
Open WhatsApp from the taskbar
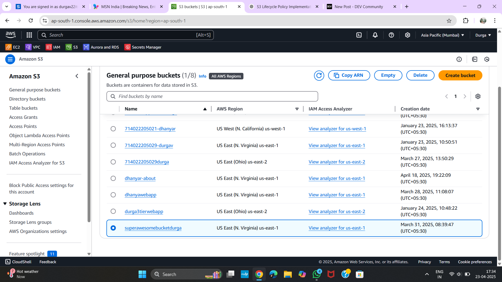point(317,274)
